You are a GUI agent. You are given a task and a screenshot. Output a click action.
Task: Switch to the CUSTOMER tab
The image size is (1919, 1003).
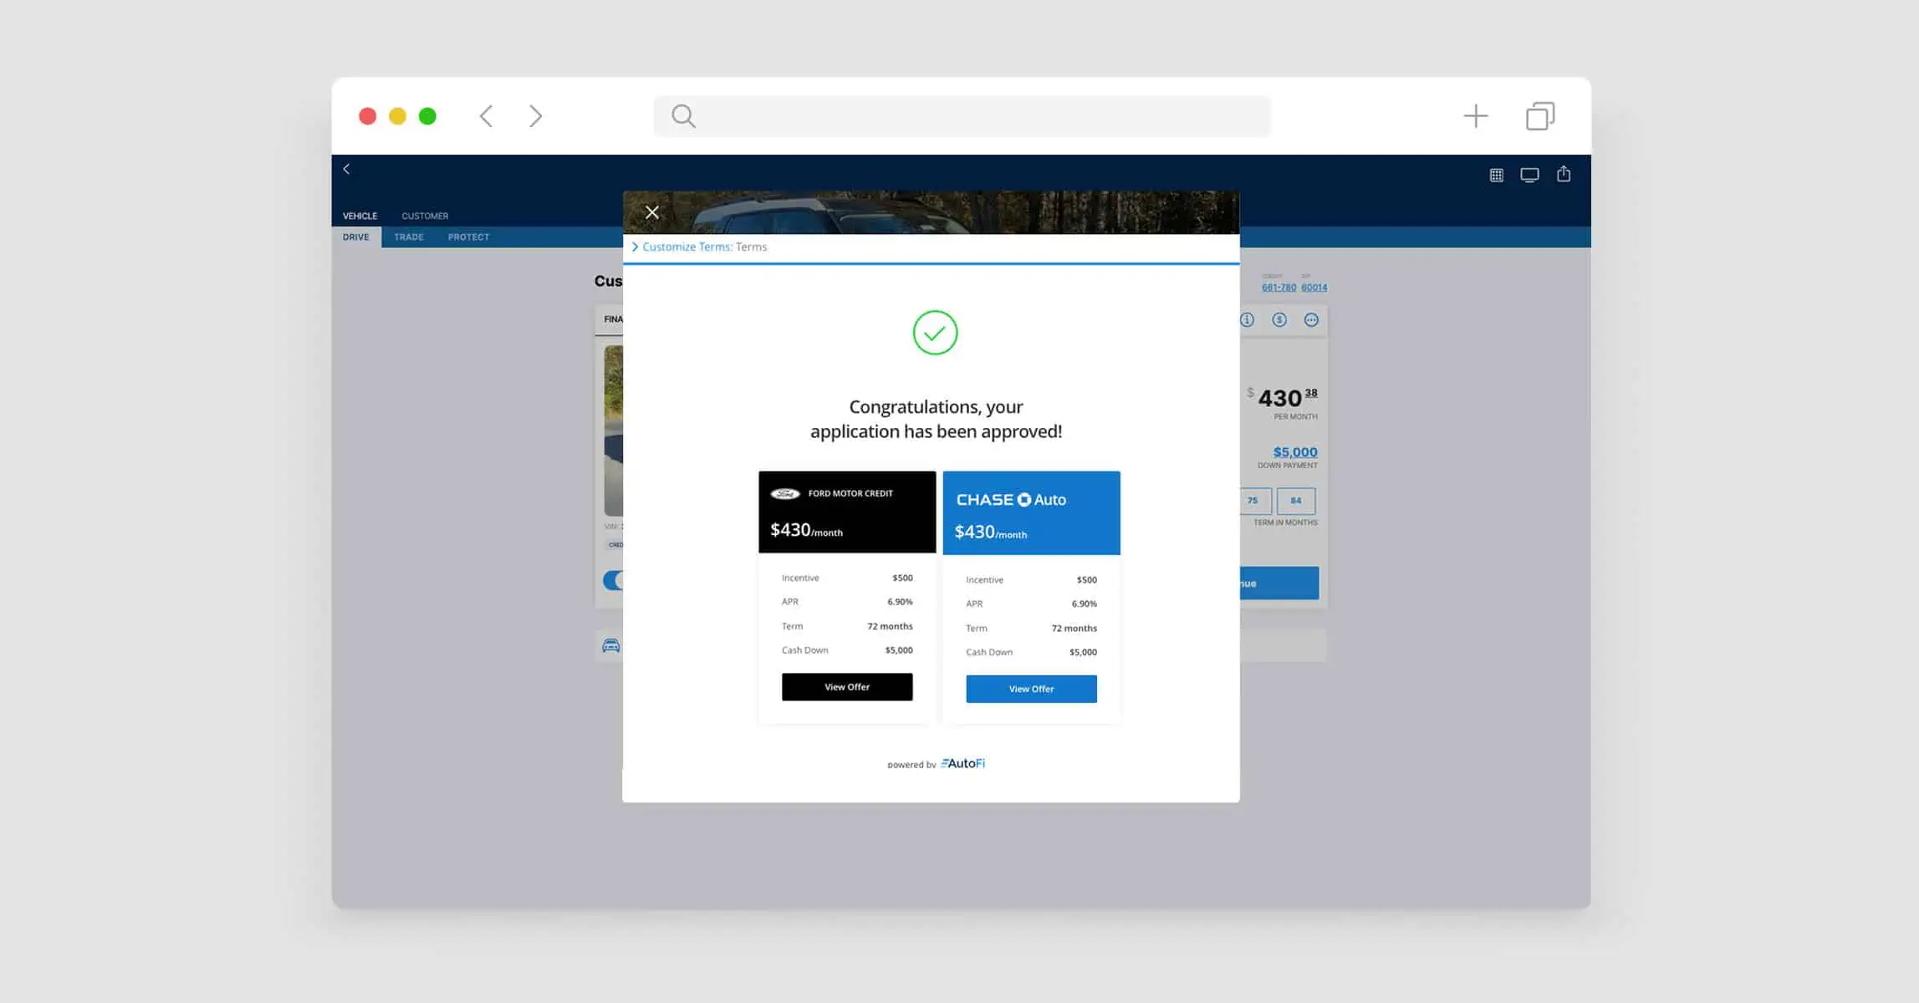(425, 216)
